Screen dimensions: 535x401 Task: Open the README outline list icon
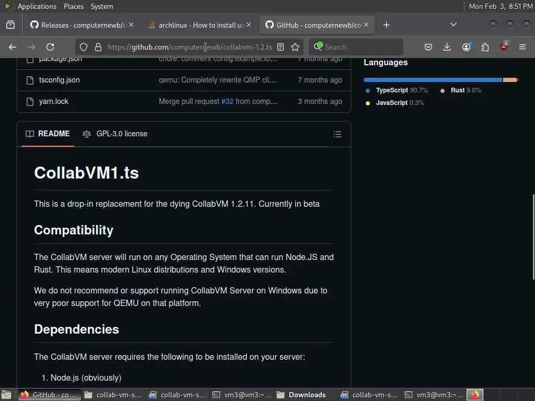point(338,134)
